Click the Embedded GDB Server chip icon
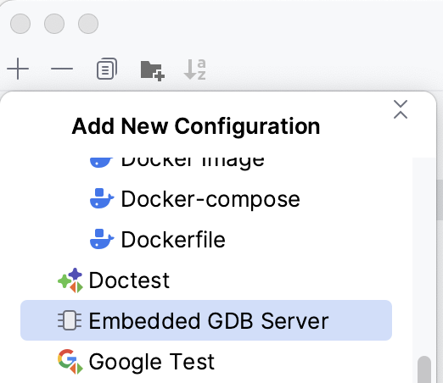Image resolution: width=443 pixels, height=383 pixels. point(70,320)
